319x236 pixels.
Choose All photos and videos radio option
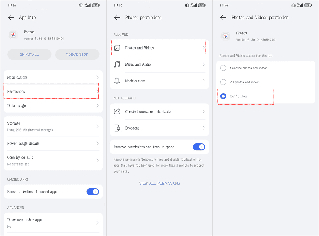point(223,82)
